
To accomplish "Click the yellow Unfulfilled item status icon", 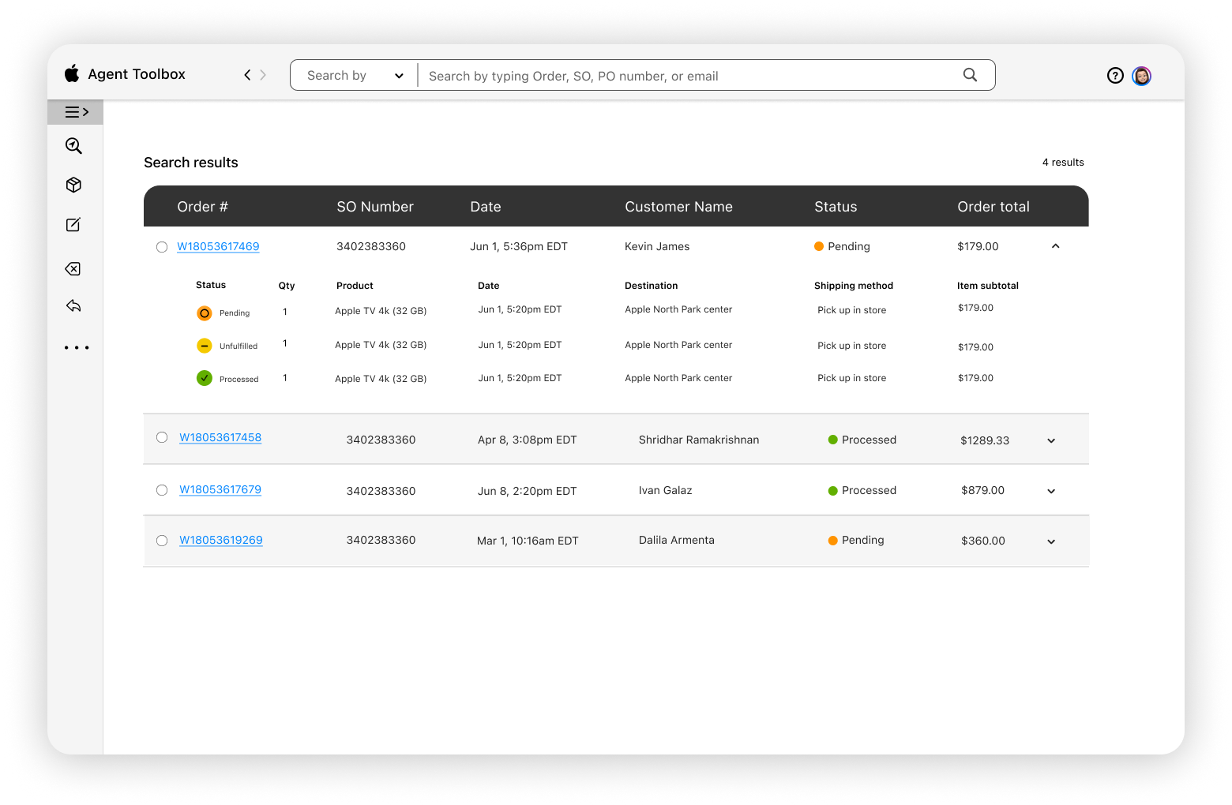I will coord(204,346).
